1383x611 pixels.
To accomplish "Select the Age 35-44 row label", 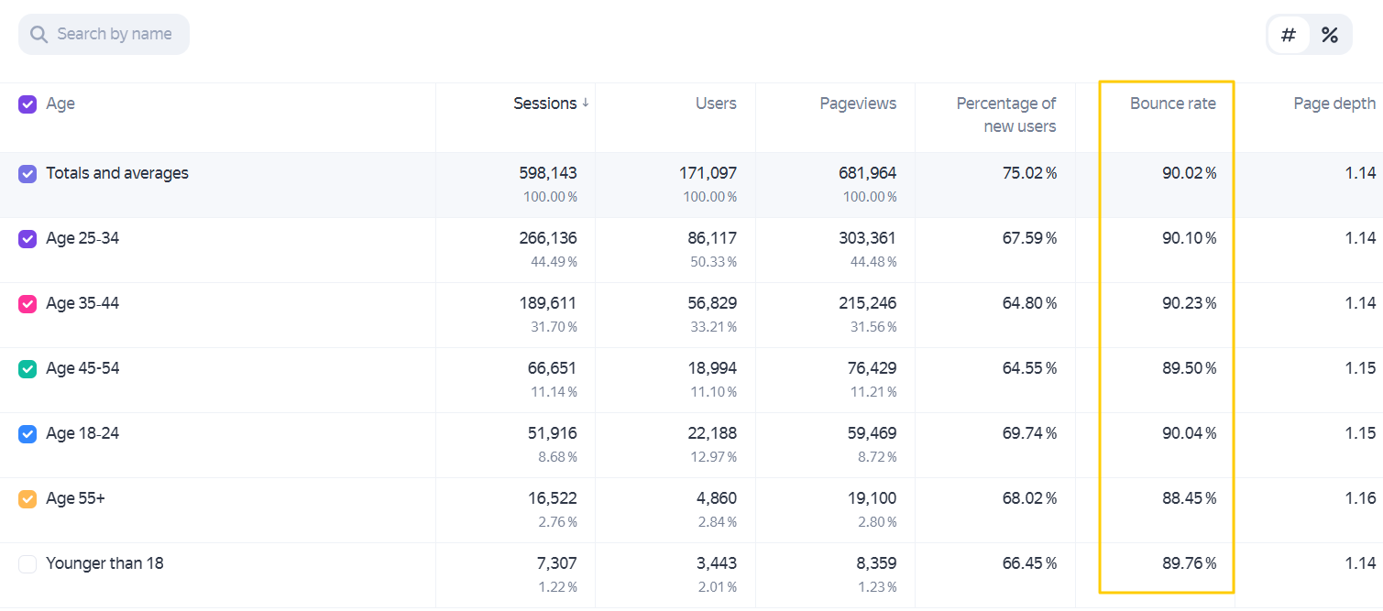I will [x=82, y=303].
